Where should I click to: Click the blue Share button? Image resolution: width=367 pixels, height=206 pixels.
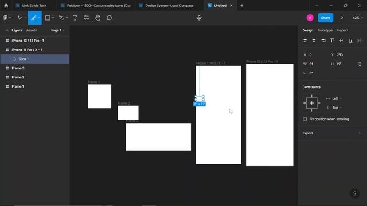(x=325, y=18)
